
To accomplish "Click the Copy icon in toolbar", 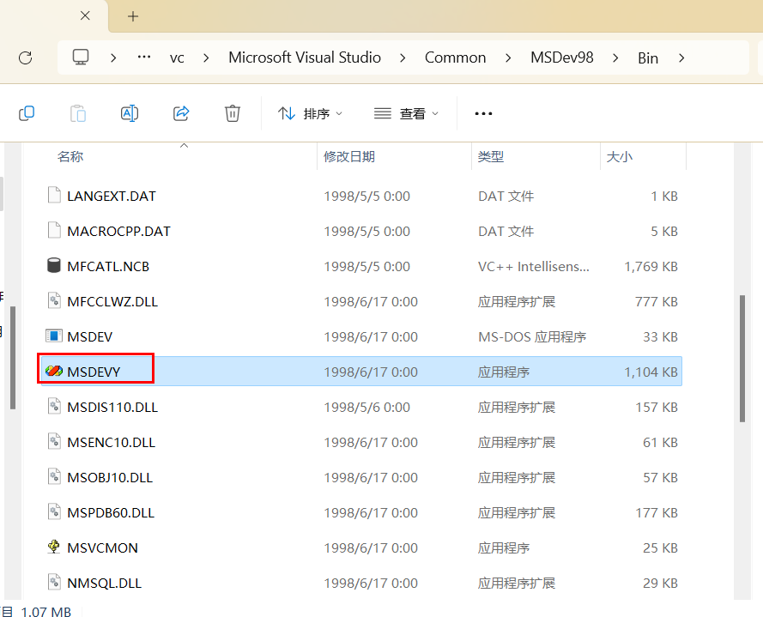I will pyautogui.click(x=27, y=113).
